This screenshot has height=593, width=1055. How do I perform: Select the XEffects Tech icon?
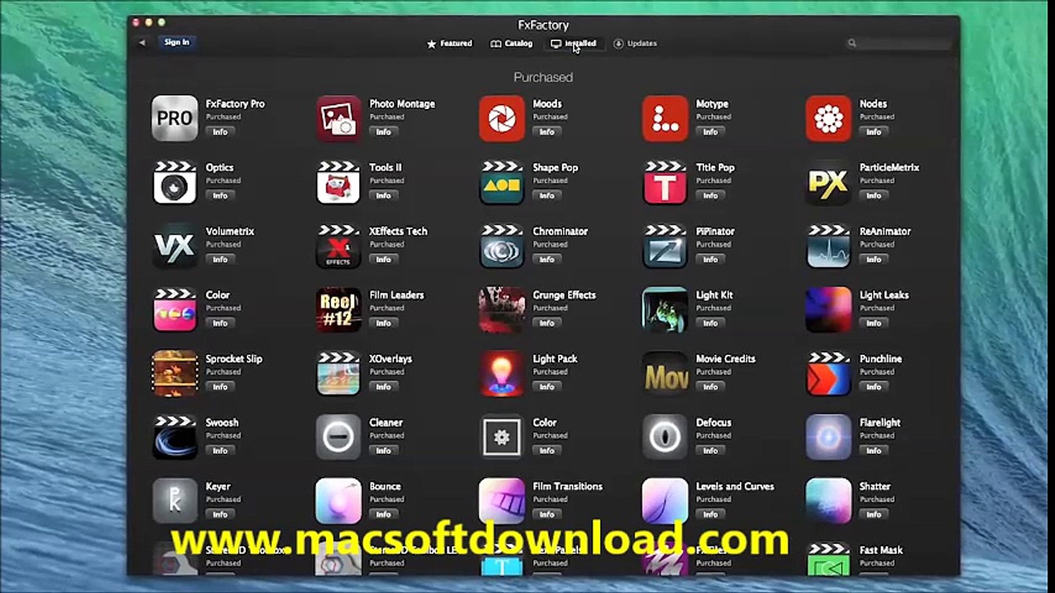coord(338,246)
